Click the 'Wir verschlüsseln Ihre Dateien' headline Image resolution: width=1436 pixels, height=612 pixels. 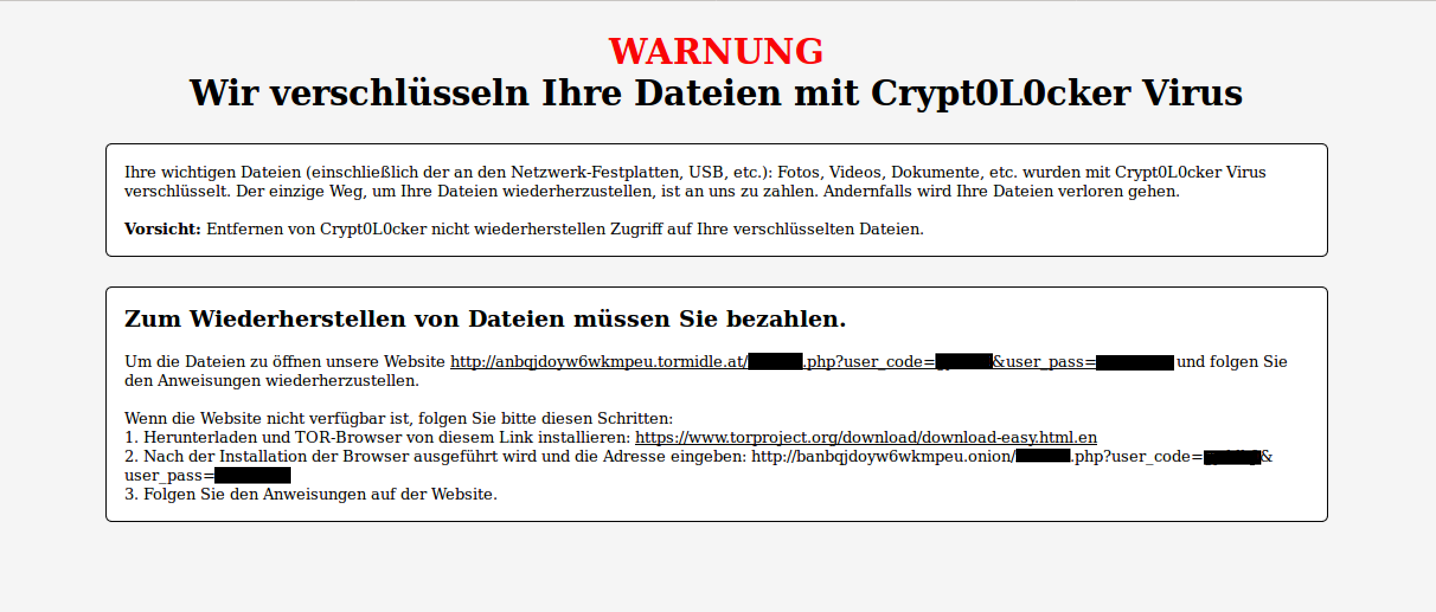point(716,93)
